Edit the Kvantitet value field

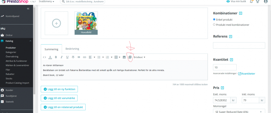(225, 67)
